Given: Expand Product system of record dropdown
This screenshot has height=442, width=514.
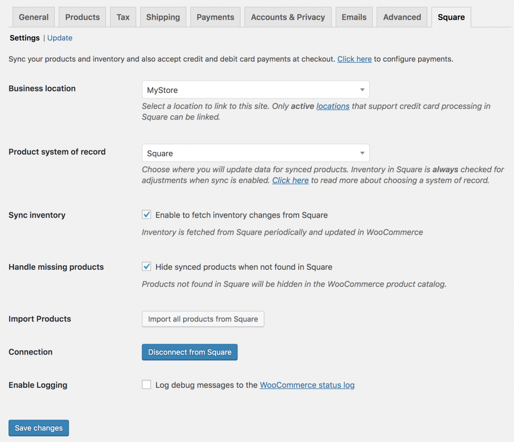Looking at the screenshot, I should pyautogui.click(x=255, y=153).
